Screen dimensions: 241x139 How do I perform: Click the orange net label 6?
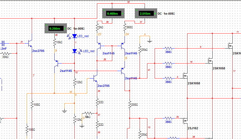126,58
